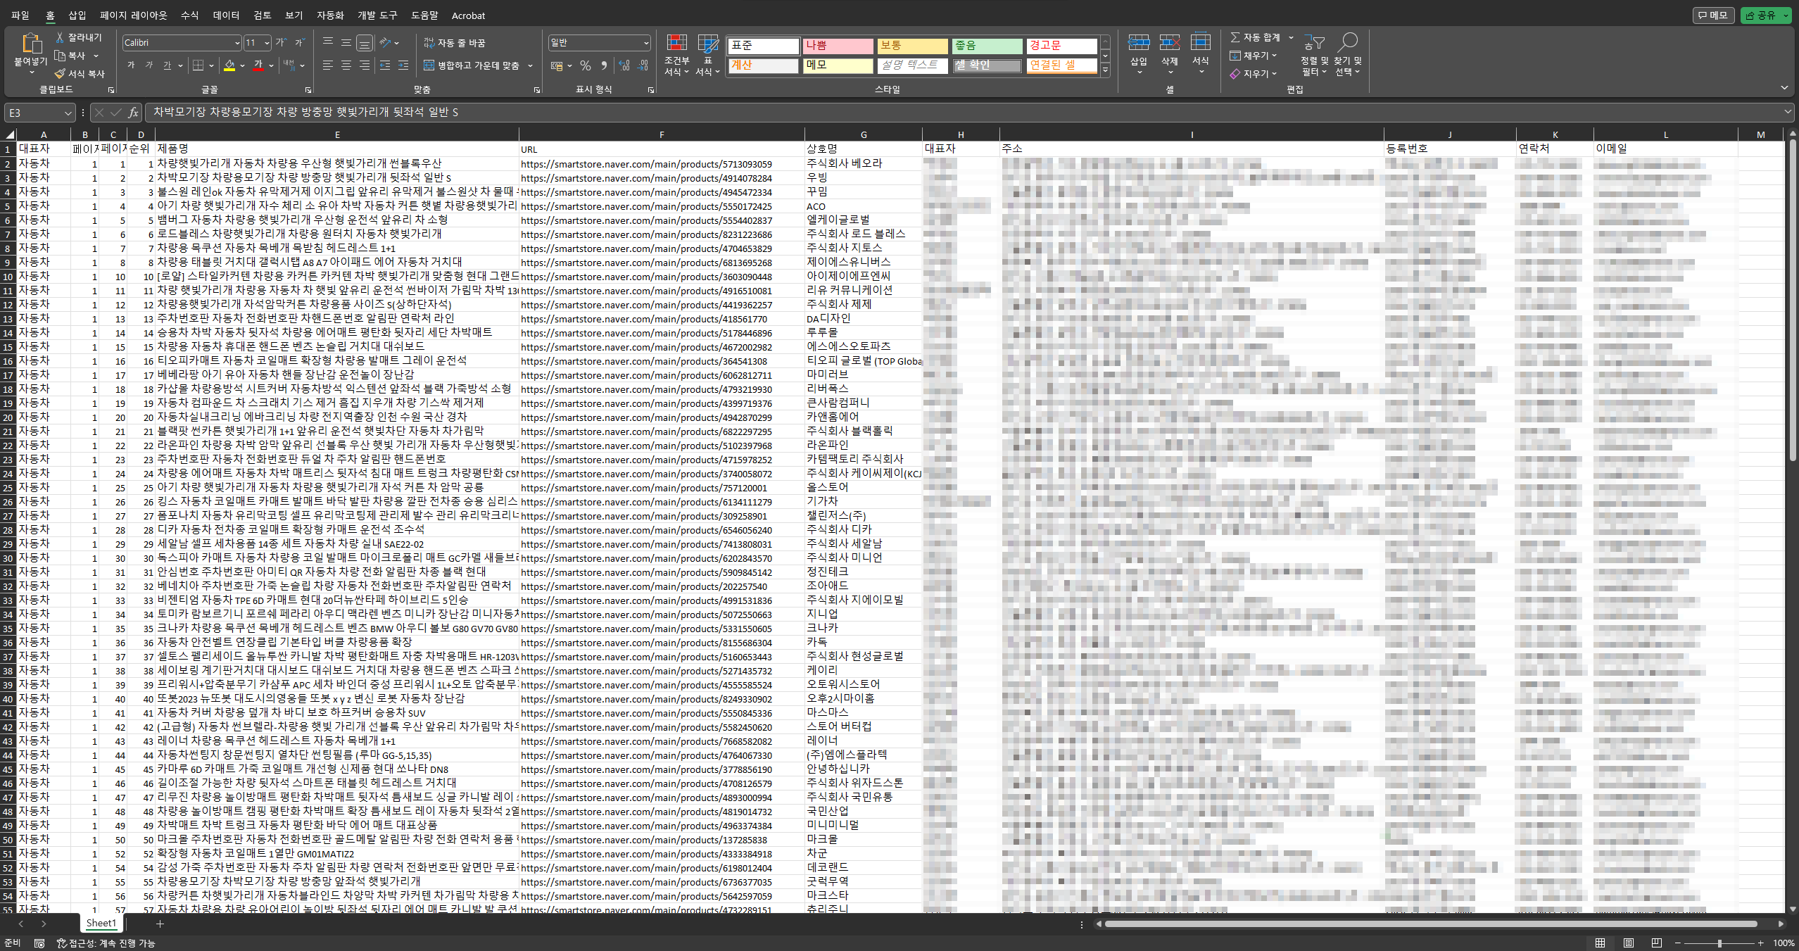Select the Sheet1 worksheet tab

coord(101,923)
